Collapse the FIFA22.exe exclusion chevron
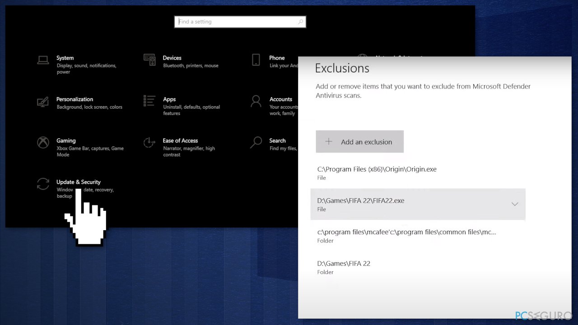 coord(515,204)
